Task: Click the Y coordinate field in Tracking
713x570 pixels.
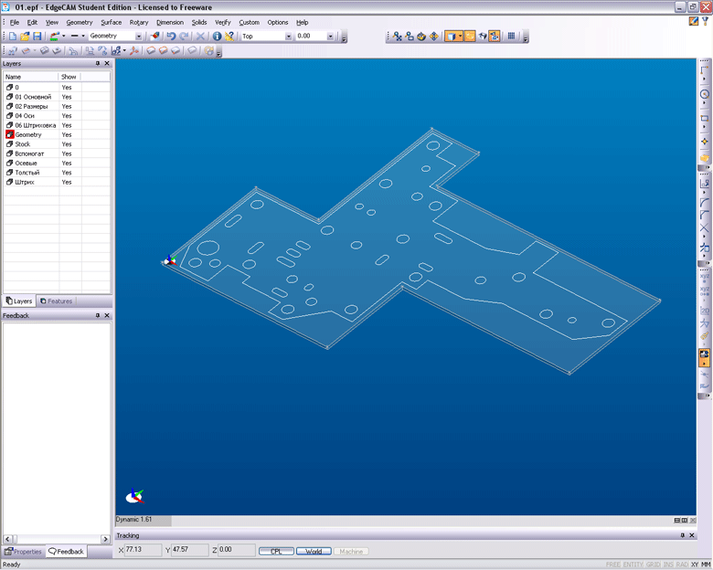Action: (190, 550)
